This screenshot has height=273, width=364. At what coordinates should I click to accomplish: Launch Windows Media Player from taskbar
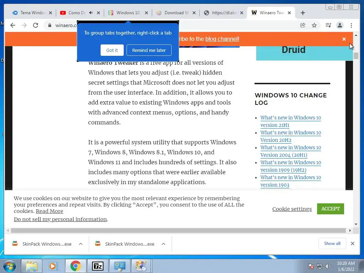[53, 266]
